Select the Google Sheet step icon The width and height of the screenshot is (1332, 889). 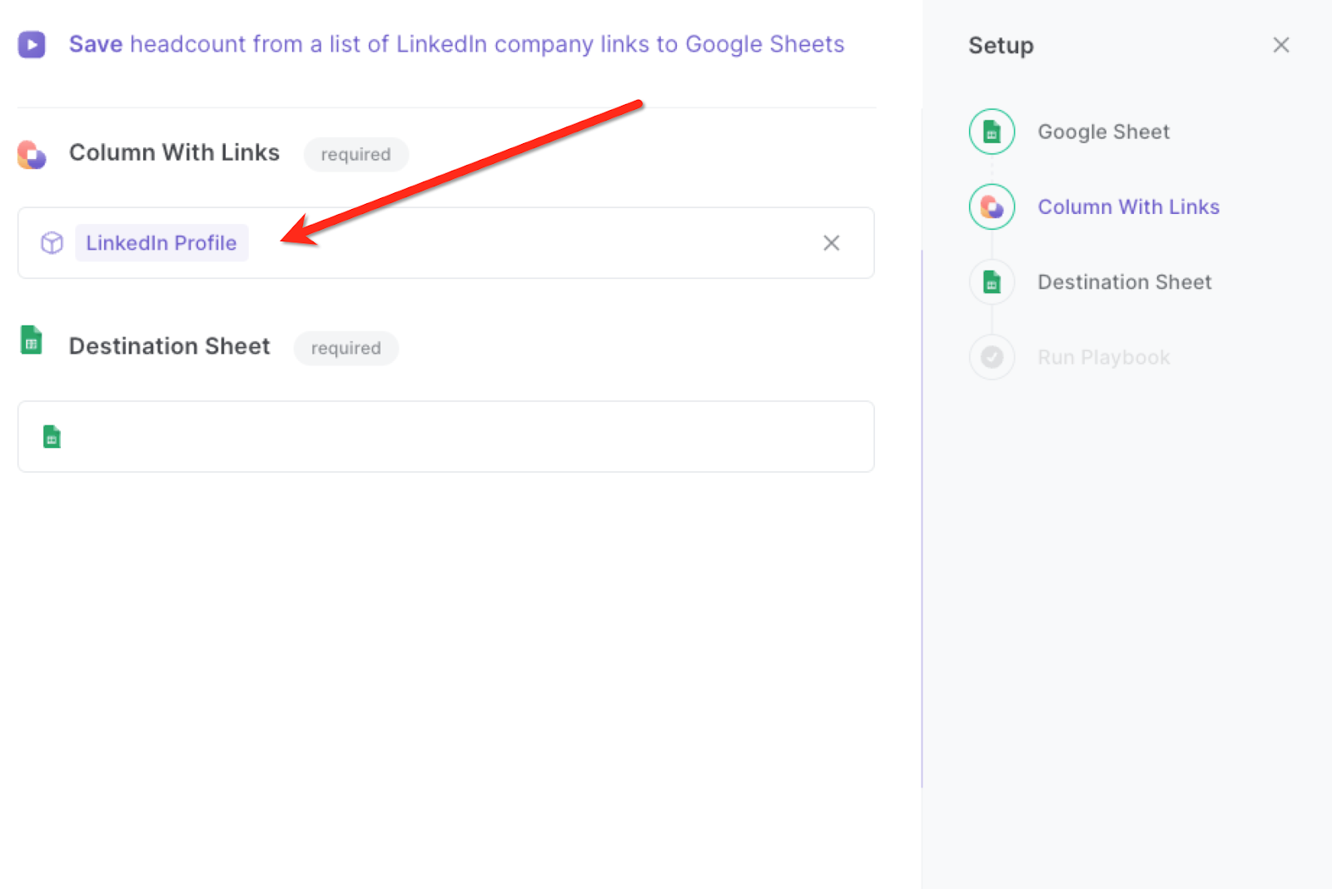[992, 132]
